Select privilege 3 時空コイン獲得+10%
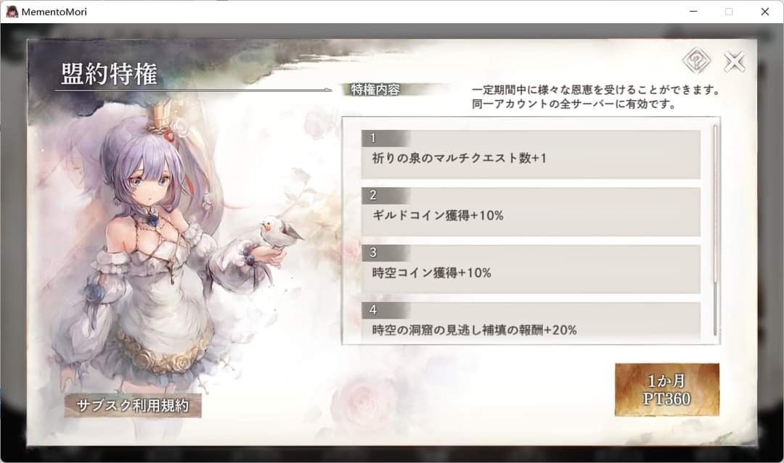 click(531, 269)
